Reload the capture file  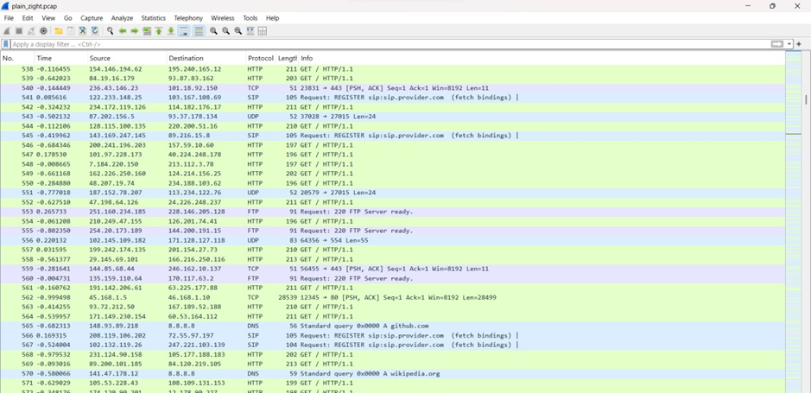click(95, 31)
